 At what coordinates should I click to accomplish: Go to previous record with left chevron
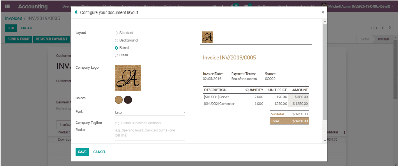point(383,28)
